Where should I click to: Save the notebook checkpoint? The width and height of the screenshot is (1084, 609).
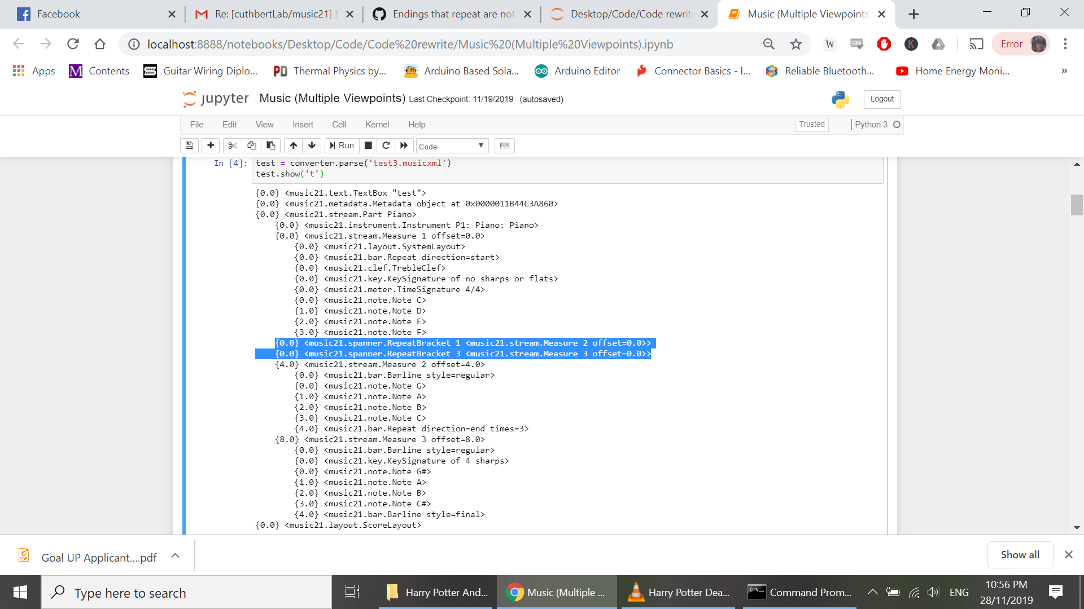coord(189,145)
